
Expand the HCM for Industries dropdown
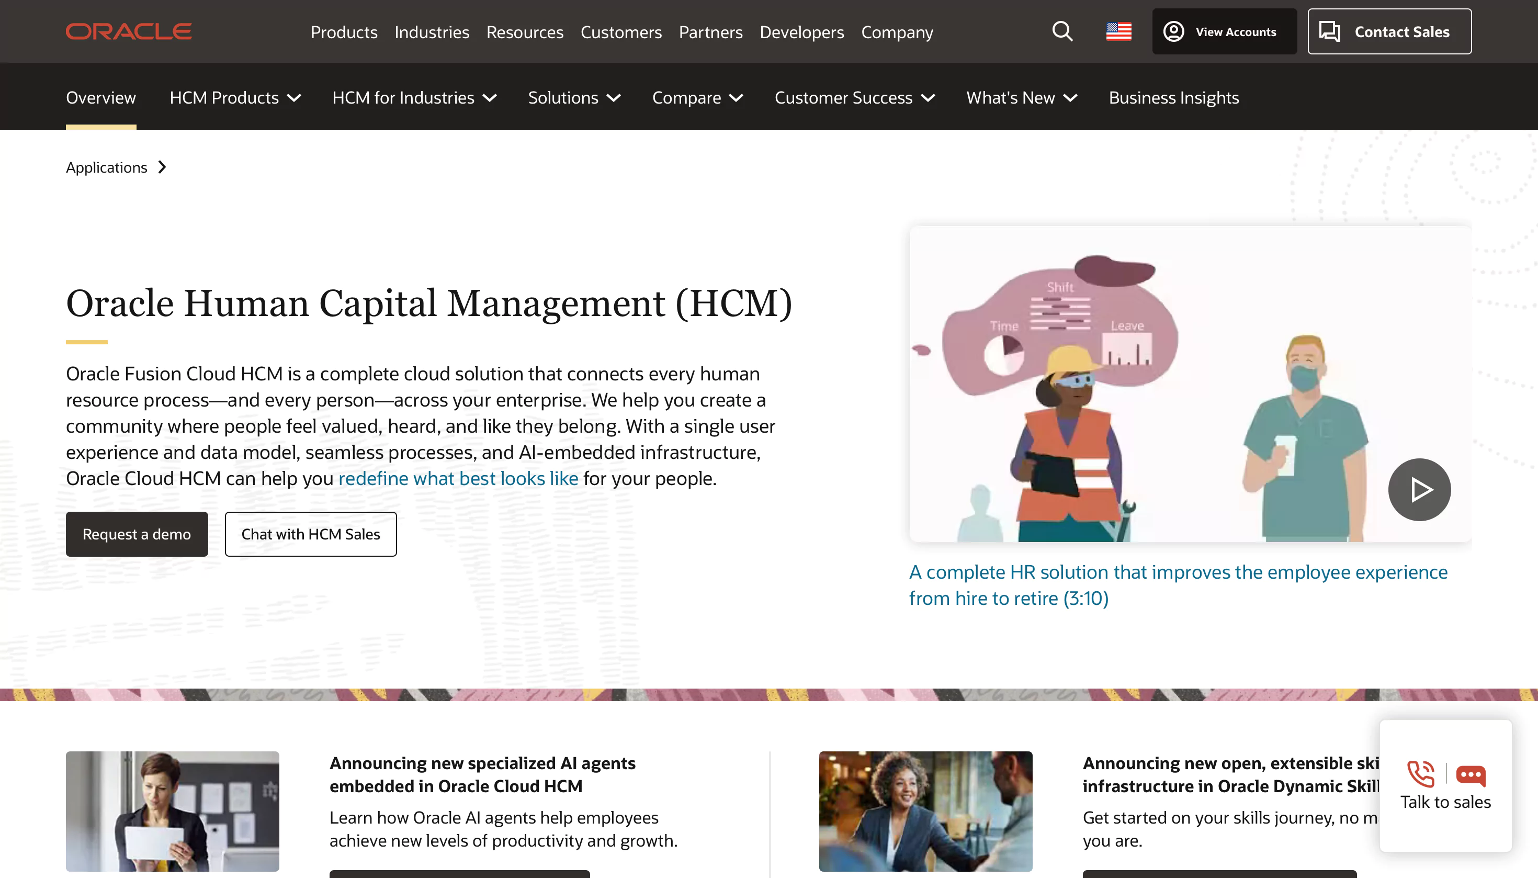pos(414,98)
